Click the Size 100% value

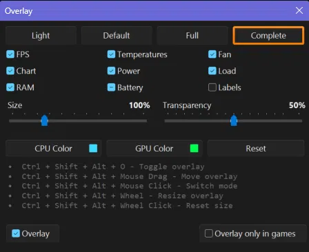coord(139,105)
